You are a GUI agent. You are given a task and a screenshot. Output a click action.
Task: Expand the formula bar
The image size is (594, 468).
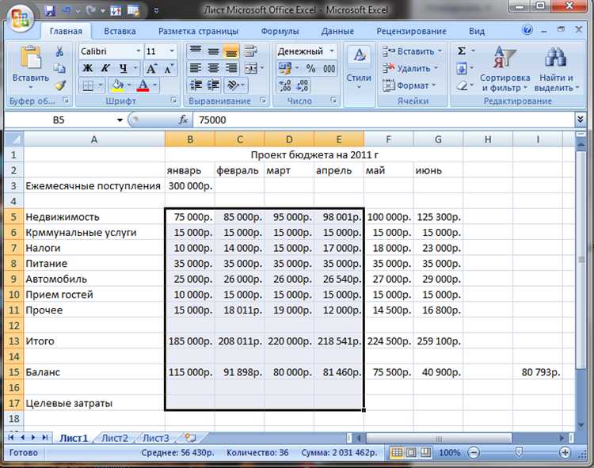(580, 120)
